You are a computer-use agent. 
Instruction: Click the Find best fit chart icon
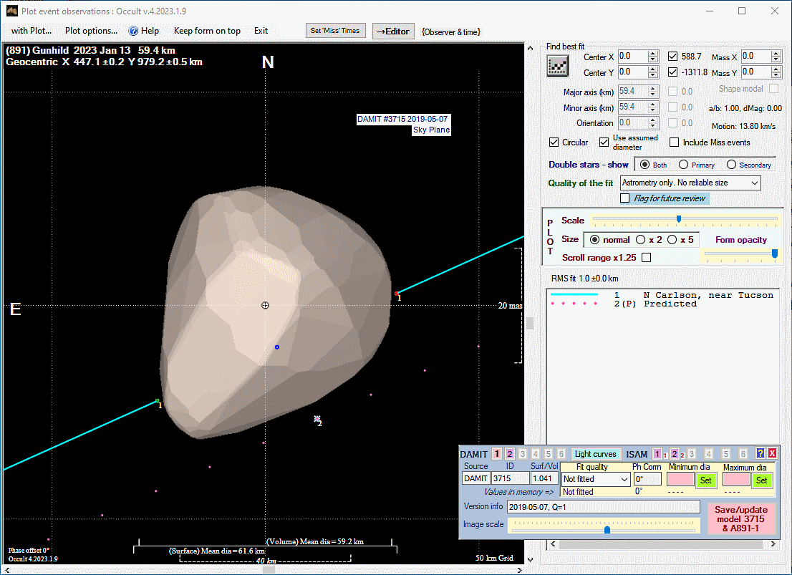point(557,66)
